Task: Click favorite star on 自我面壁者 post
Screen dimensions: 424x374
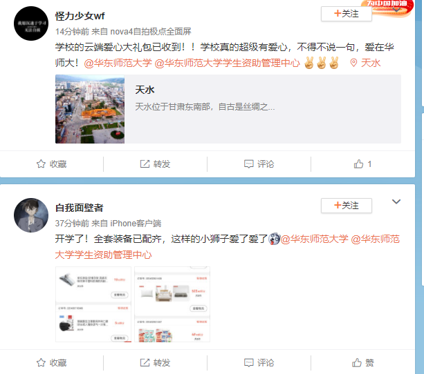Action: 41,362
